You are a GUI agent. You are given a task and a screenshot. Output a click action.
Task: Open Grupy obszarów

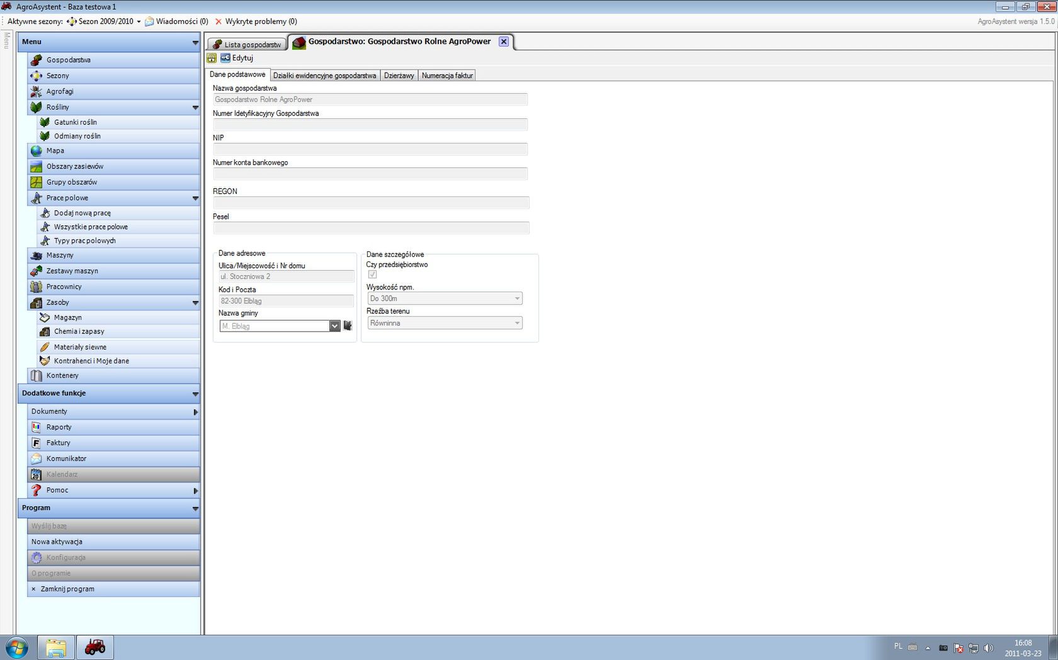pos(113,182)
